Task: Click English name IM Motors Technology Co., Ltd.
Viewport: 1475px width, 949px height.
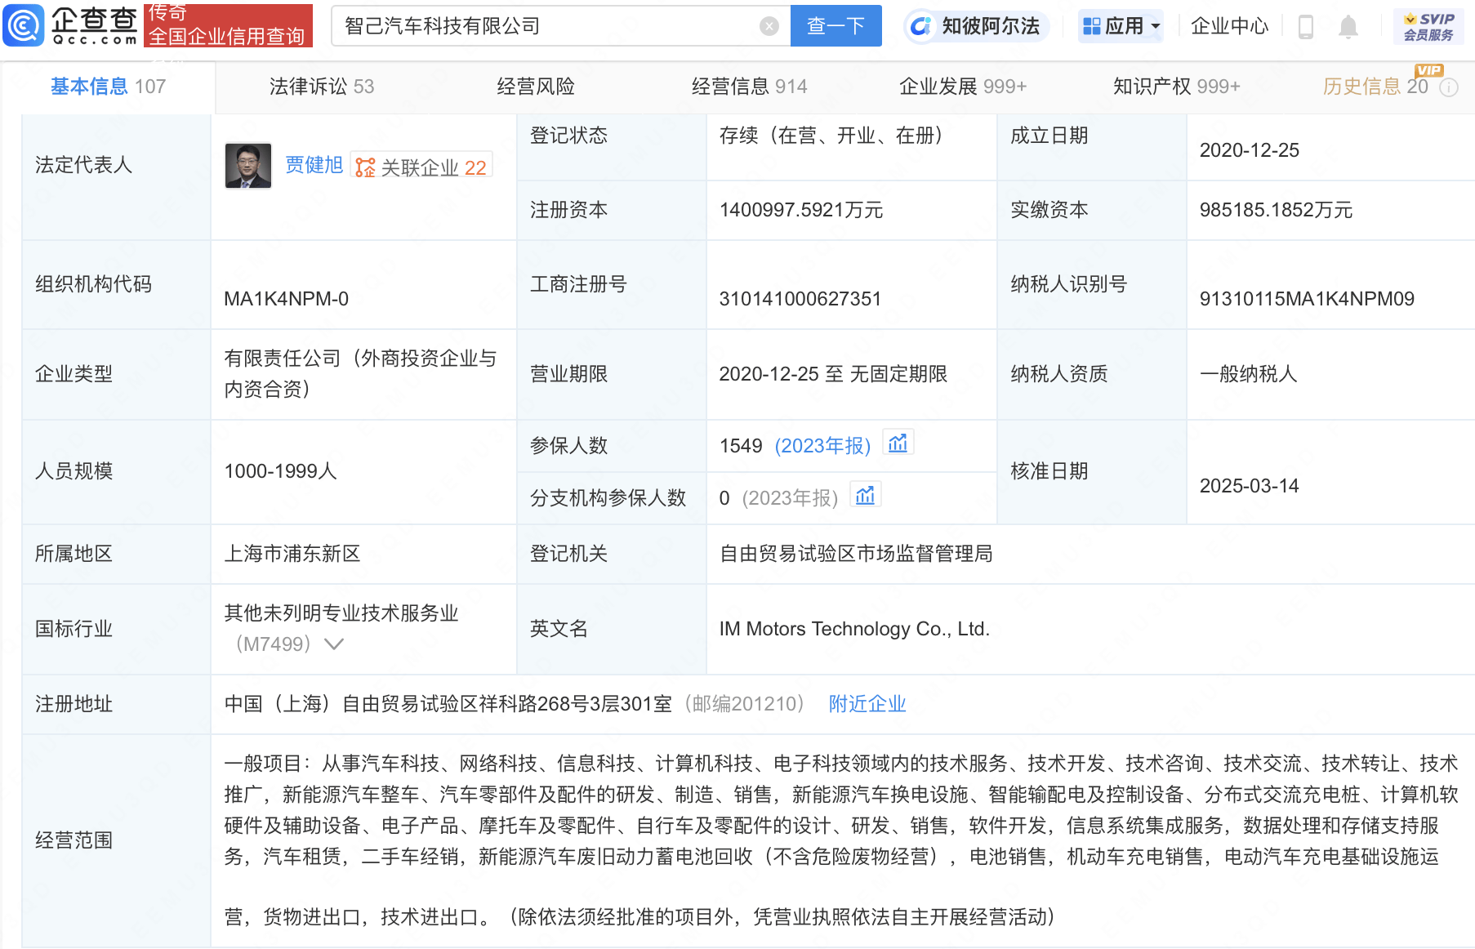Action: [854, 629]
